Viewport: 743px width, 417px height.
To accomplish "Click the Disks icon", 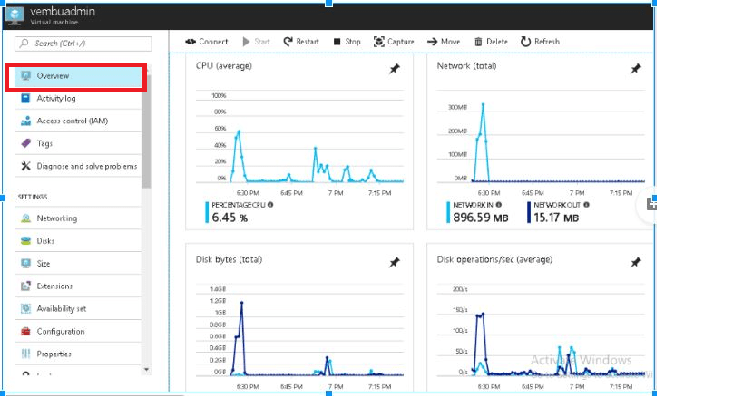I will pos(25,241).
